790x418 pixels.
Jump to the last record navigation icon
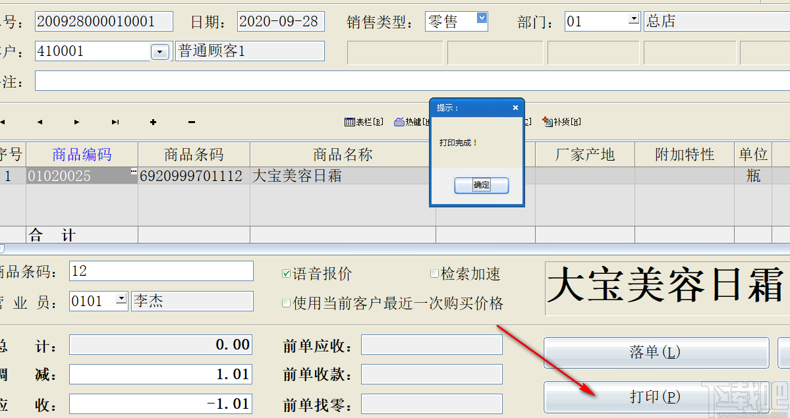coord(114,122)
